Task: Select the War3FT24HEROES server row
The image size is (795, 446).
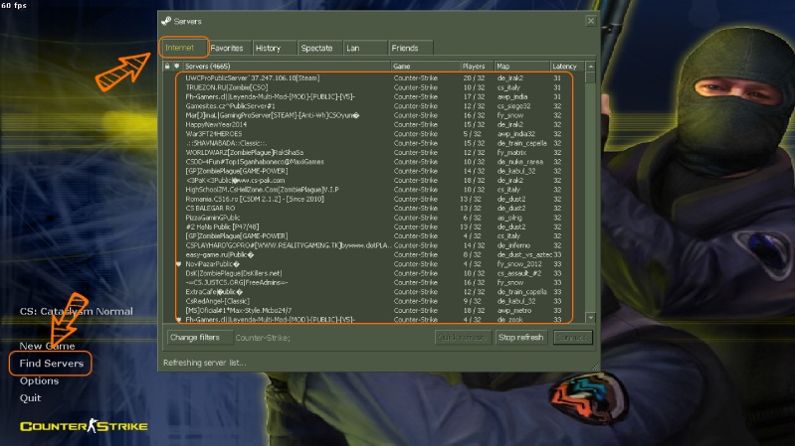Action: (x=374, y=134)
